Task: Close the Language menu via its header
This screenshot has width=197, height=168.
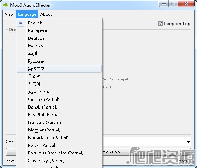Action: point(27,14)
